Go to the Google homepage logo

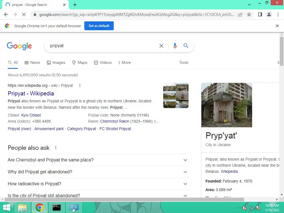(19, 46)
